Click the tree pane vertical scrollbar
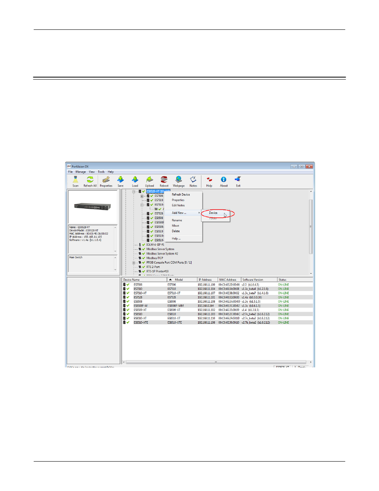379x491 pixels. pos(311,232)
